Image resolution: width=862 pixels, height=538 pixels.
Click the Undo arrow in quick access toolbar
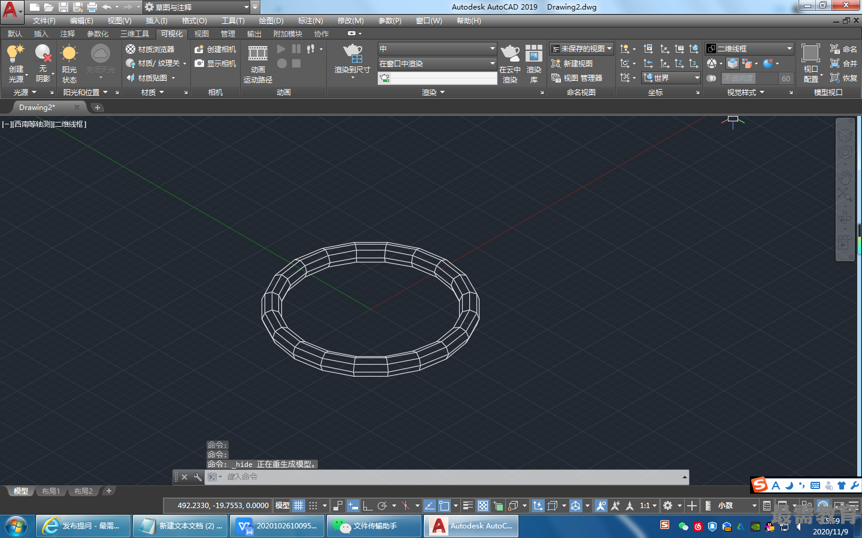(x=107, y=7)
